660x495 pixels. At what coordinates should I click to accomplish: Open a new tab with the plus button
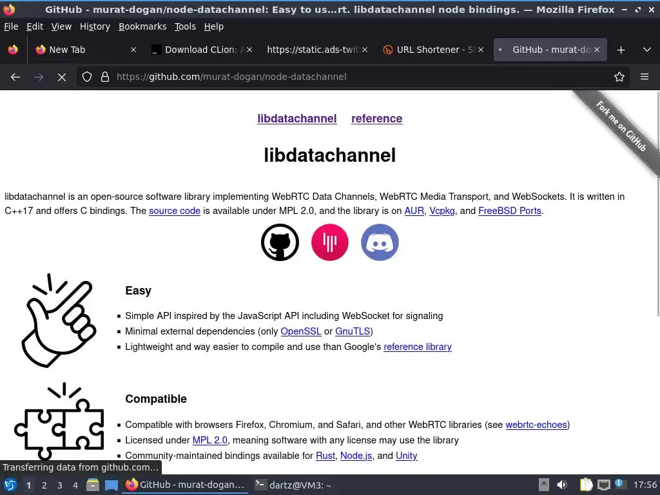[x=621, y=50]
